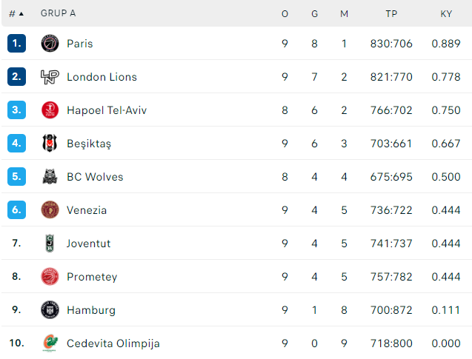The height and width of the screenshot is (359, 472).
Task: Open the Venezia team badge
Action: (50, 210)
